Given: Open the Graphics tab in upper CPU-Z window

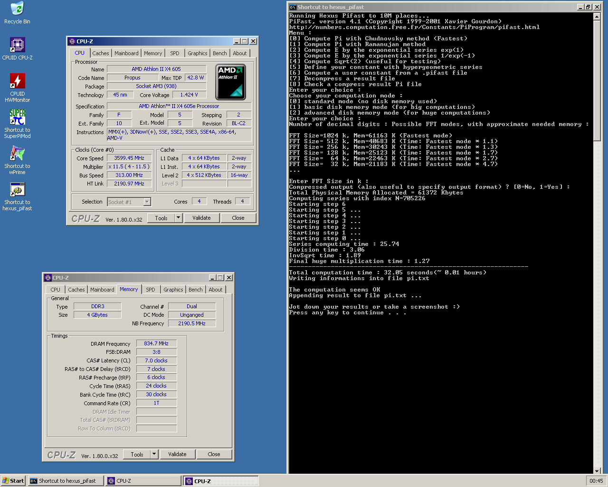Looking at the screenshot, I should point(197,53).
